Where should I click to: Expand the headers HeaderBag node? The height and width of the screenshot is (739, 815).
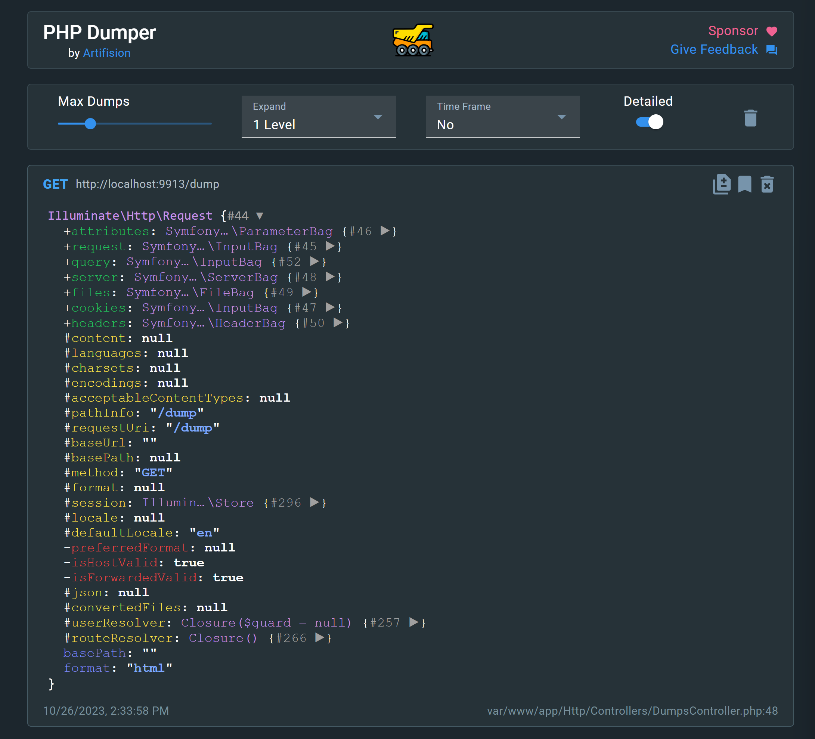338,322
